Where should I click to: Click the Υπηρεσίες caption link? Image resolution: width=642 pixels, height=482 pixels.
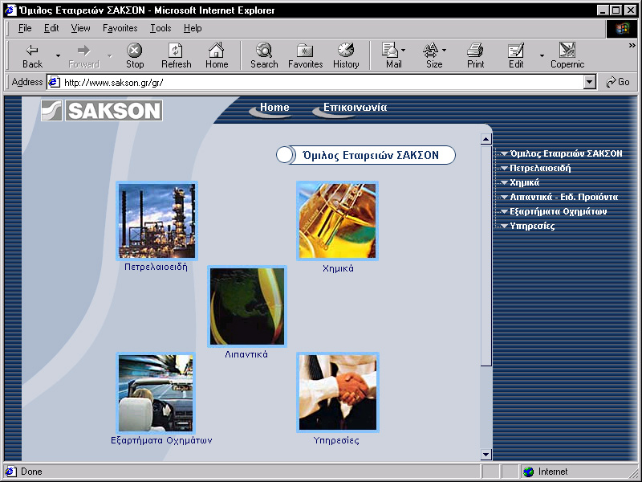(336, 440)
